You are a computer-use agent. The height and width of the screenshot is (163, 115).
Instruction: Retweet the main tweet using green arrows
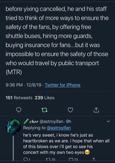(x=44, y=110)
